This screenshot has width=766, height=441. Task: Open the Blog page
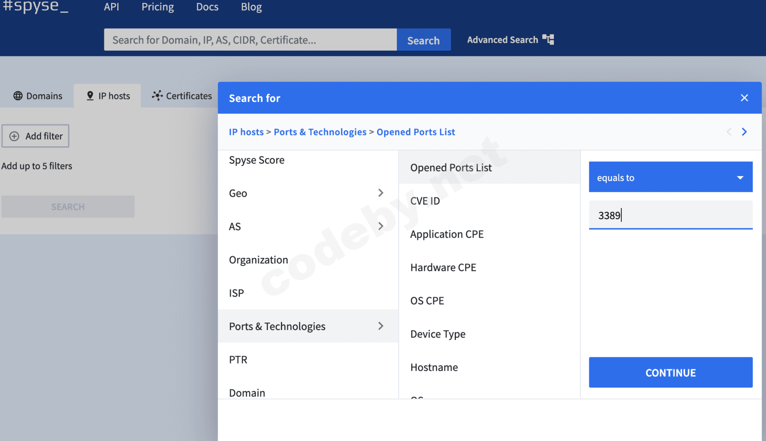coord(251,7)
